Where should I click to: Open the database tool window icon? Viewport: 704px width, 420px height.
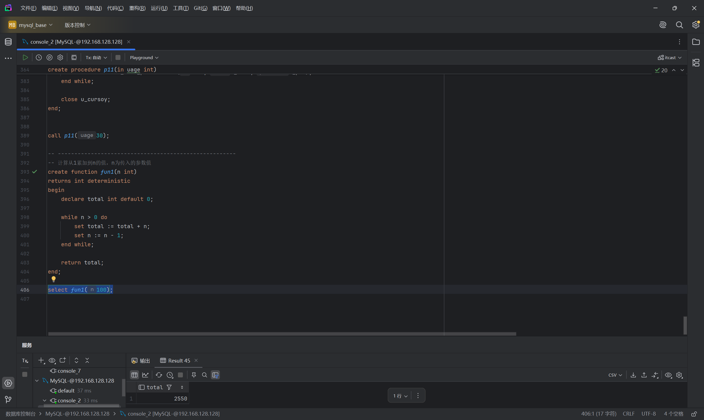tap(8, 42)
